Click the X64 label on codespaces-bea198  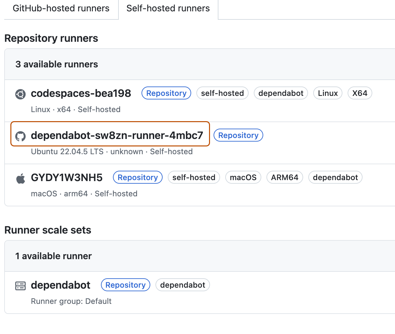click(360, 93)
